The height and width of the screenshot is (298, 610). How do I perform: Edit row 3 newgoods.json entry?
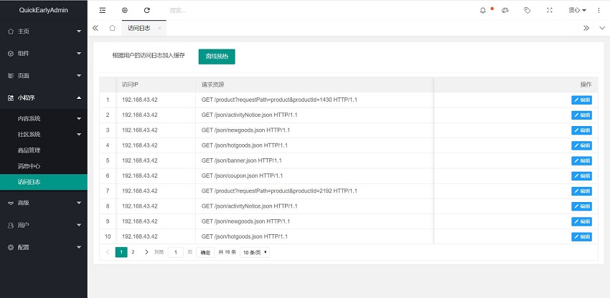[581, 130]
